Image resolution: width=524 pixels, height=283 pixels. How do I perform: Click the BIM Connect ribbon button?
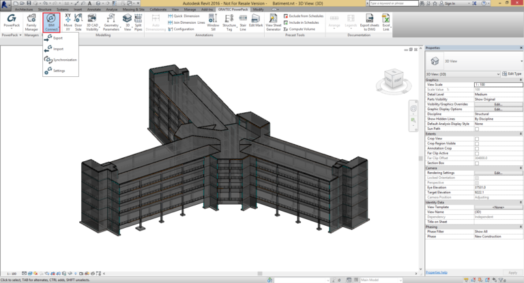51,22
